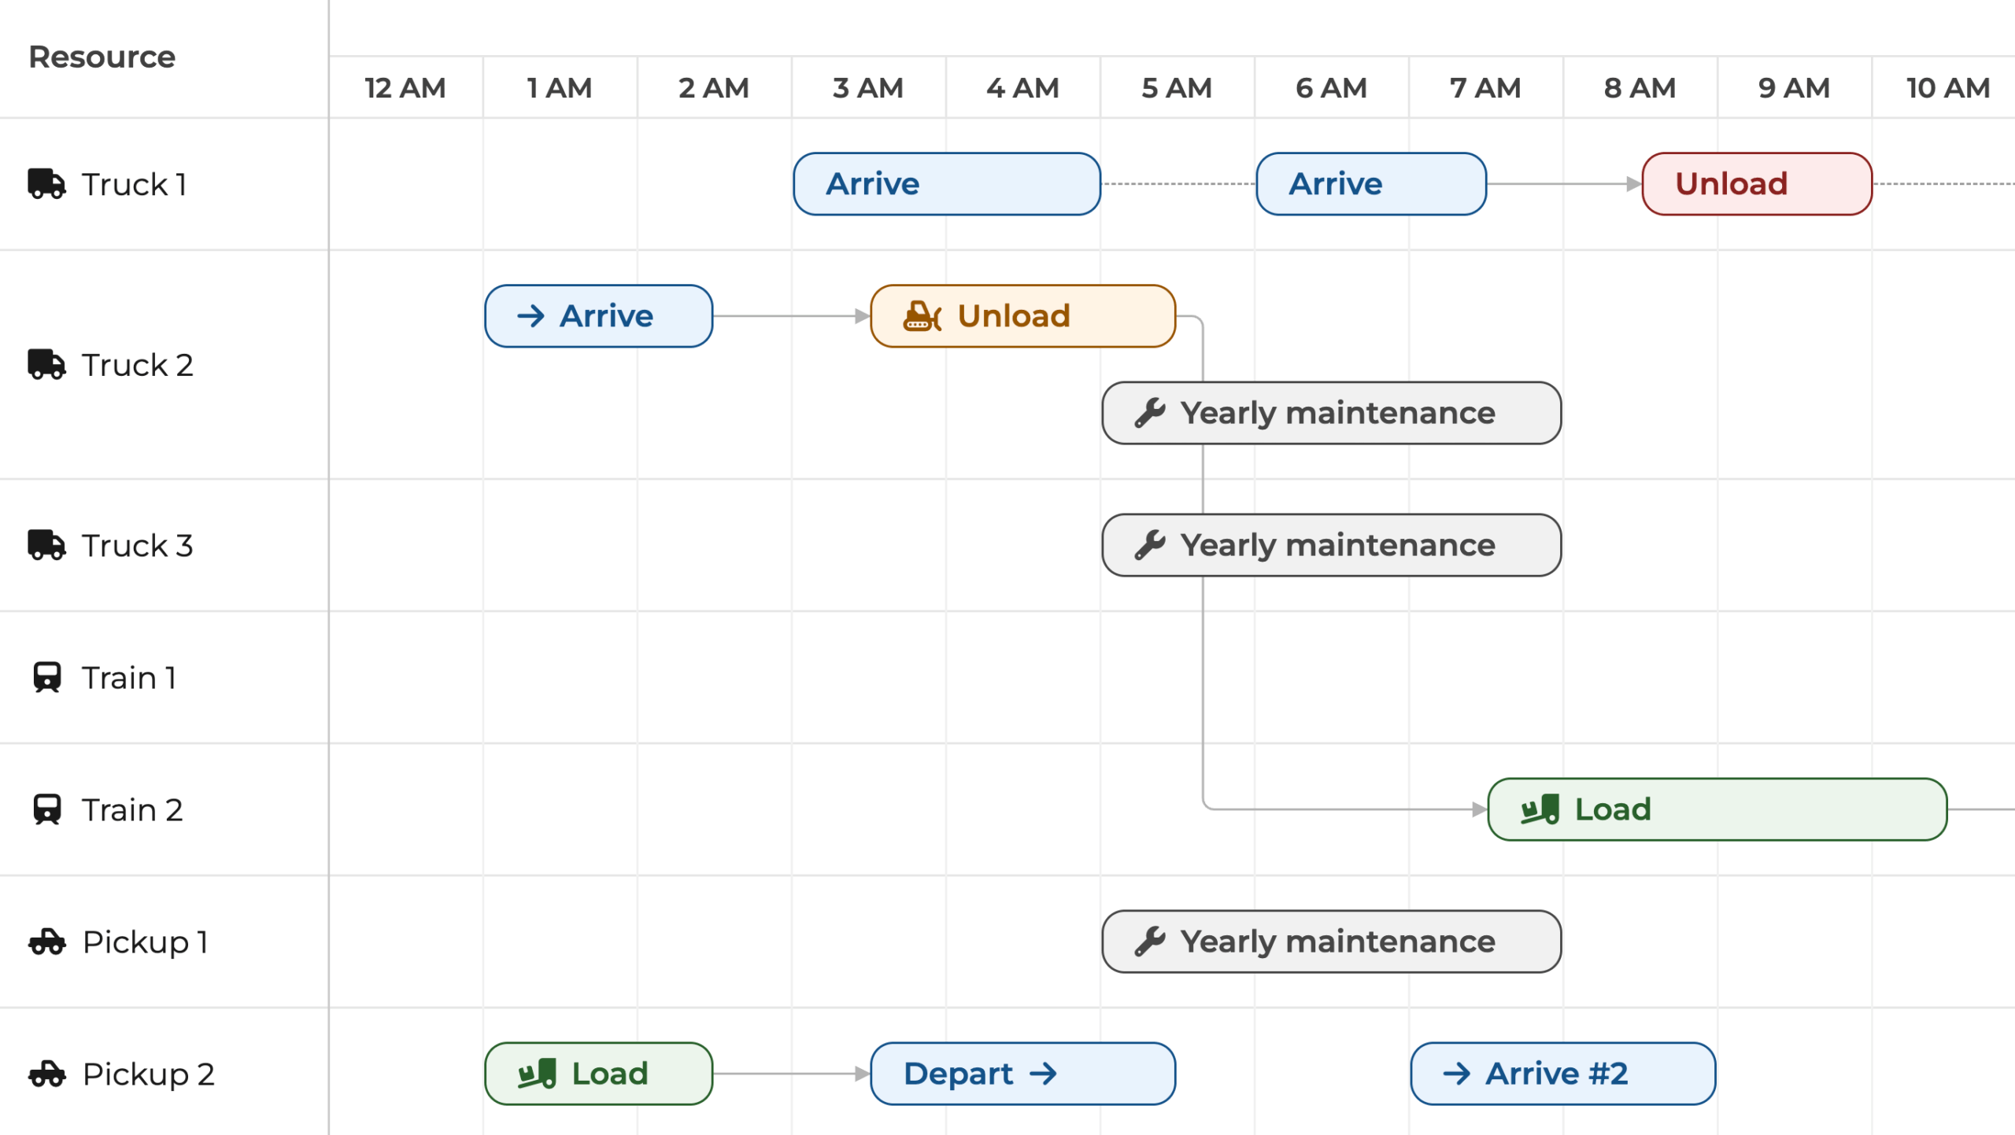Select Truck 2's Yearly maintenance event
2015x1135 pixels.
[1331, 413]
